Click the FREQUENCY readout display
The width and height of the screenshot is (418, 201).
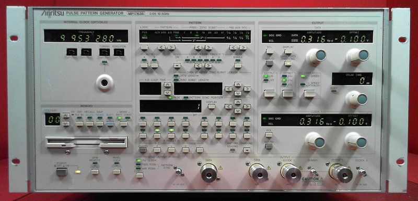(86, 36)
